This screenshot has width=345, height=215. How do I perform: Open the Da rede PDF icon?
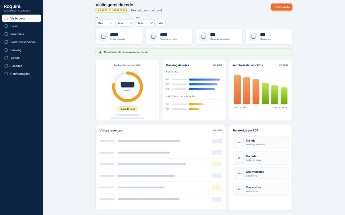coord(240,158)
